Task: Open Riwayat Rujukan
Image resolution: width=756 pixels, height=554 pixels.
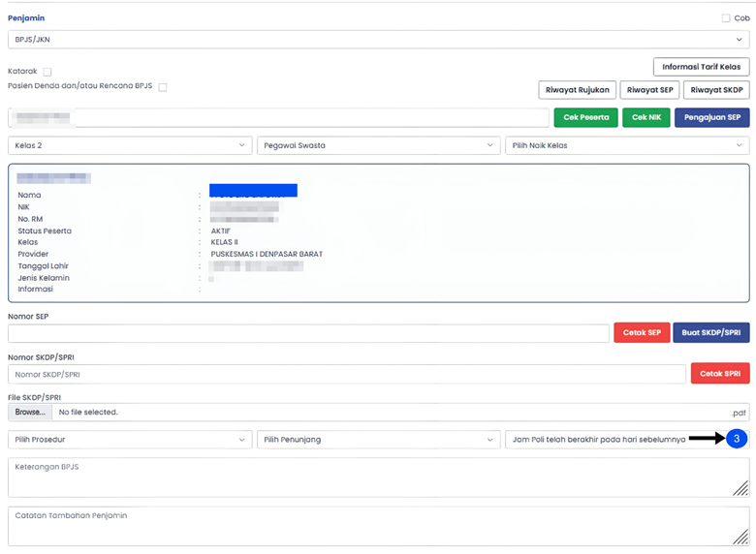Action: [578, 90]
